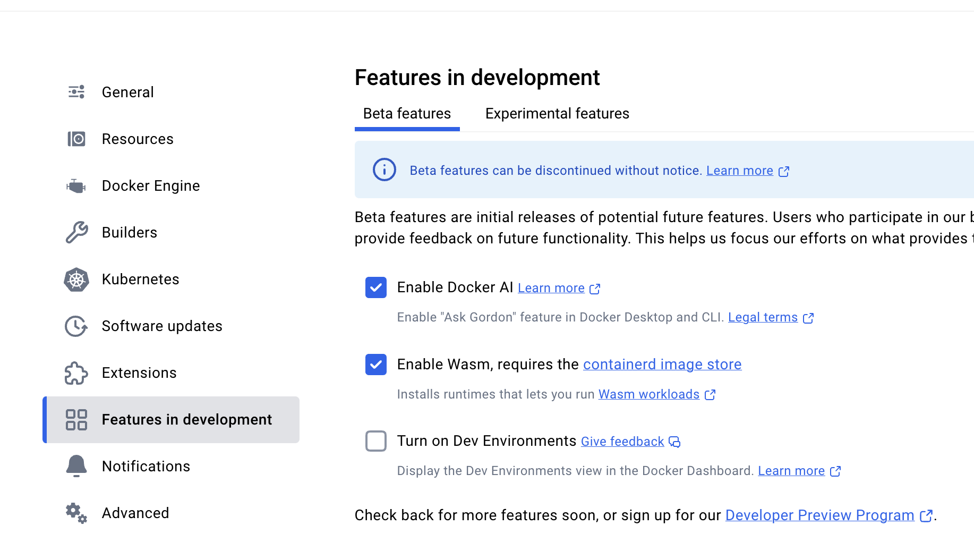Image resolution: width=974 pixels, height=559 pixels.
Task: Click the info circle icon in banner
Action: (x=385, y=170)
